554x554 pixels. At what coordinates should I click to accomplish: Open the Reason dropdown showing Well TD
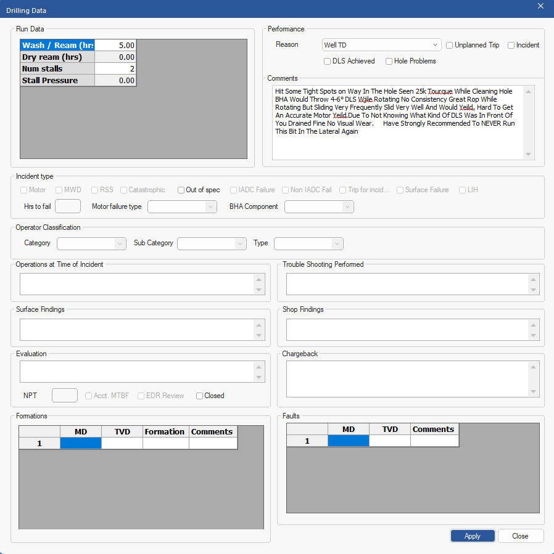coord(381,45)
